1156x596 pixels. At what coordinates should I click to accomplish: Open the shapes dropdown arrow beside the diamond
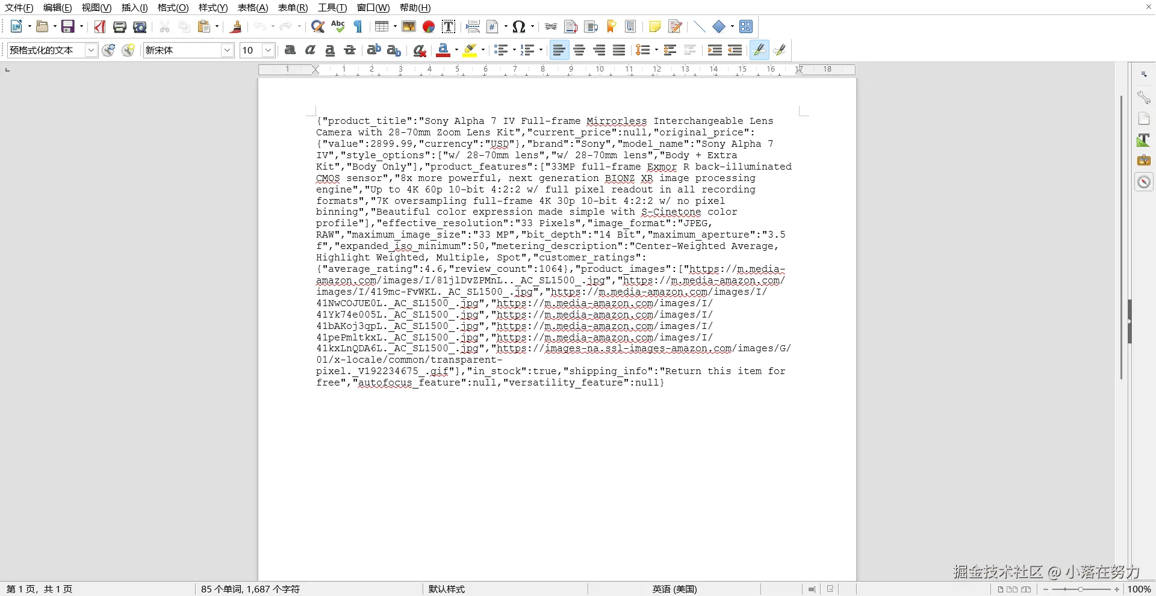pyautogui.click(x=732, y=26)
